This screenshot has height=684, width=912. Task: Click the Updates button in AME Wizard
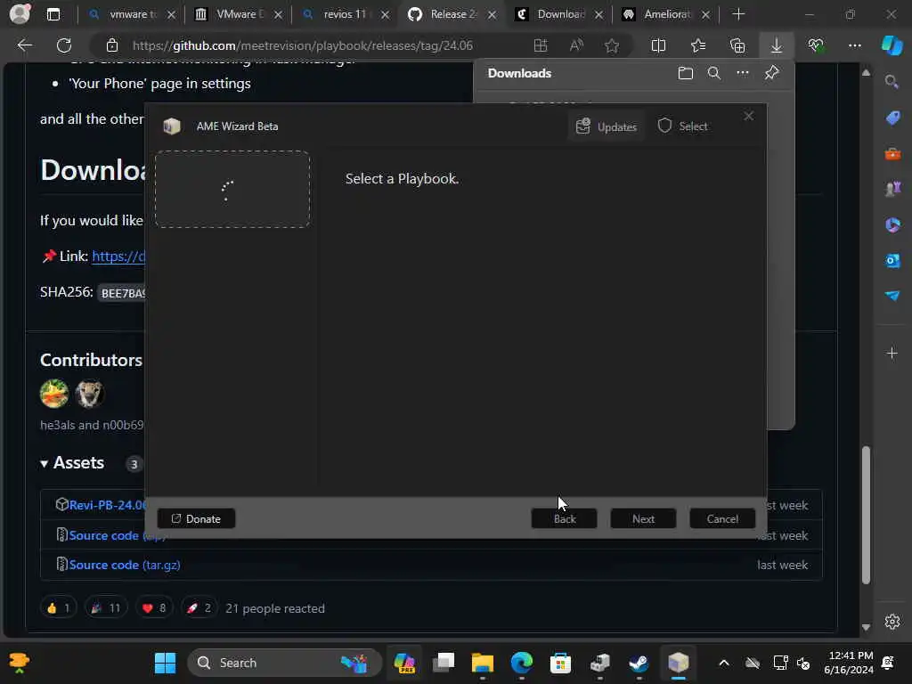pos(606,126)
